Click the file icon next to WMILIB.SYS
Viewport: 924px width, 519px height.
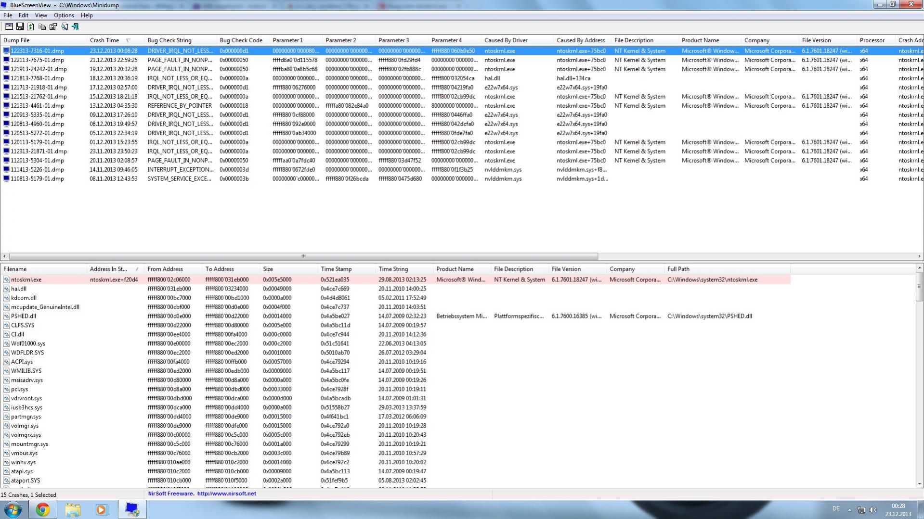click(6, 371)
